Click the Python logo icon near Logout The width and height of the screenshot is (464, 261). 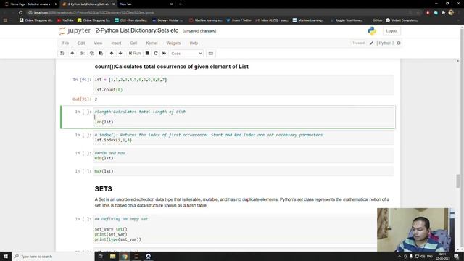pos(372,30)
